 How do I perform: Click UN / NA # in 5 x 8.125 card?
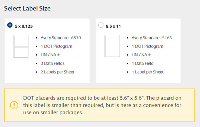[50, 55]
